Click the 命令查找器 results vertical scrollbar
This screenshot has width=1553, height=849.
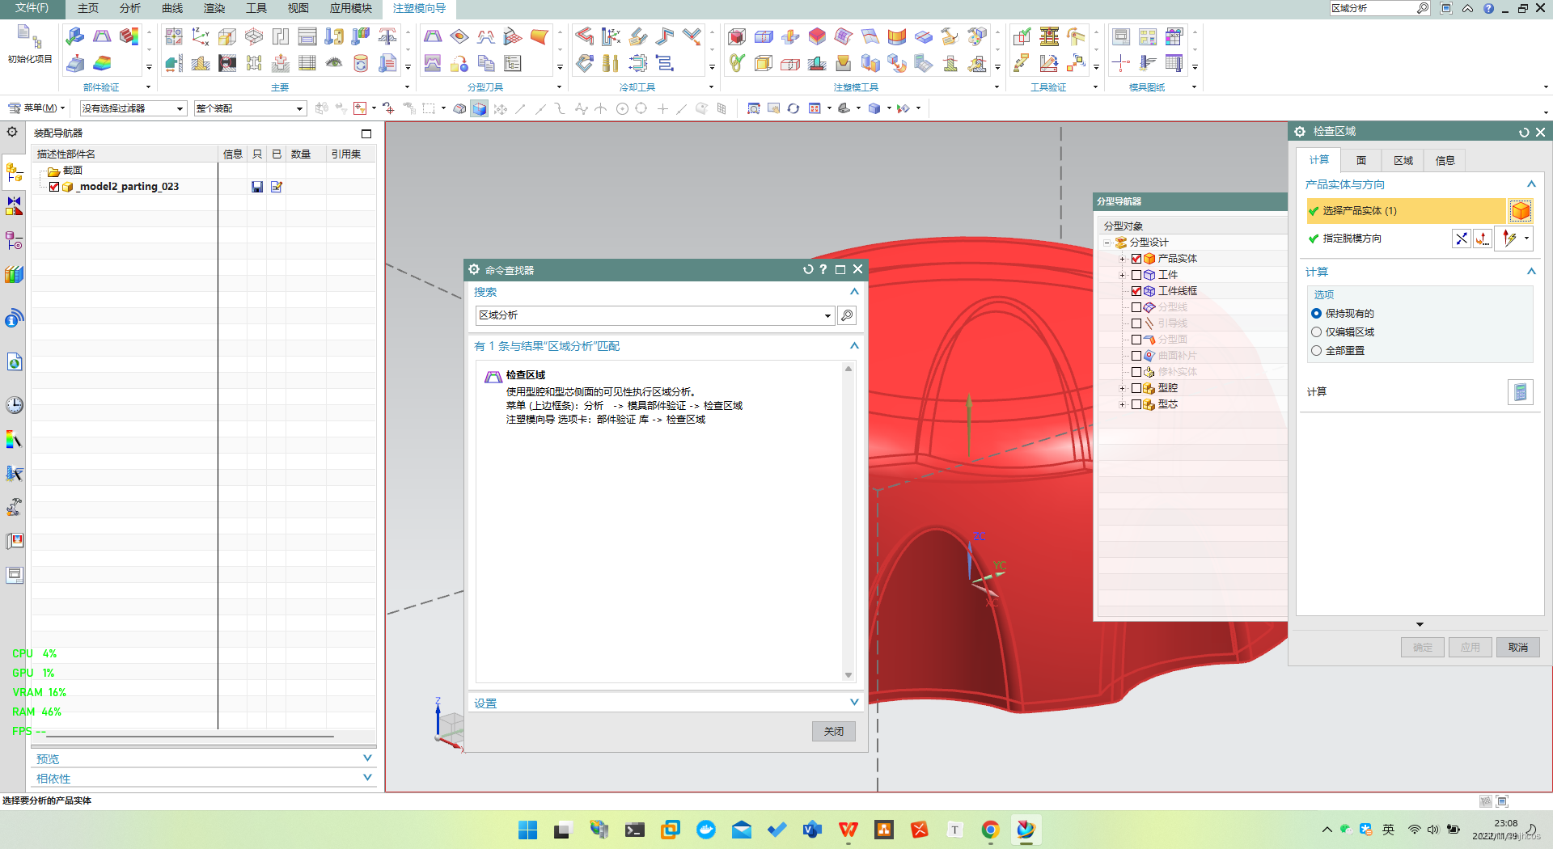point(848,522)
